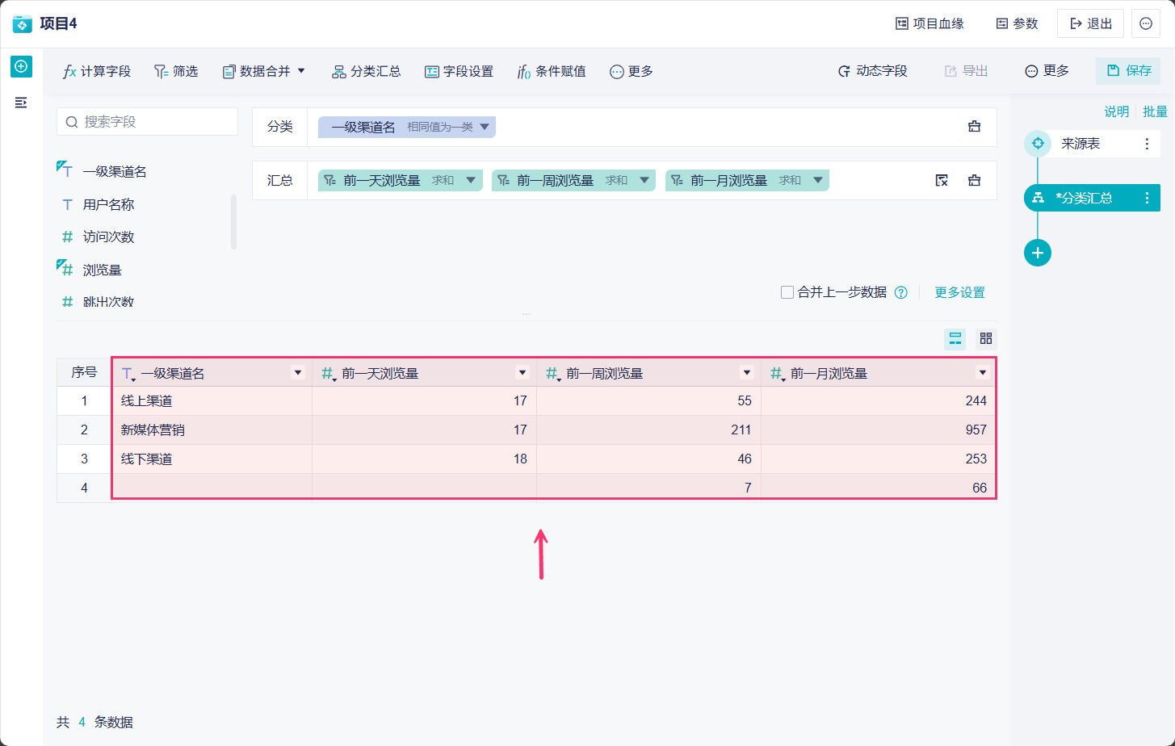This screenshot has height=746, width=1175.
Task: Open the 项目血缘 view
Action: pos(930,23)
